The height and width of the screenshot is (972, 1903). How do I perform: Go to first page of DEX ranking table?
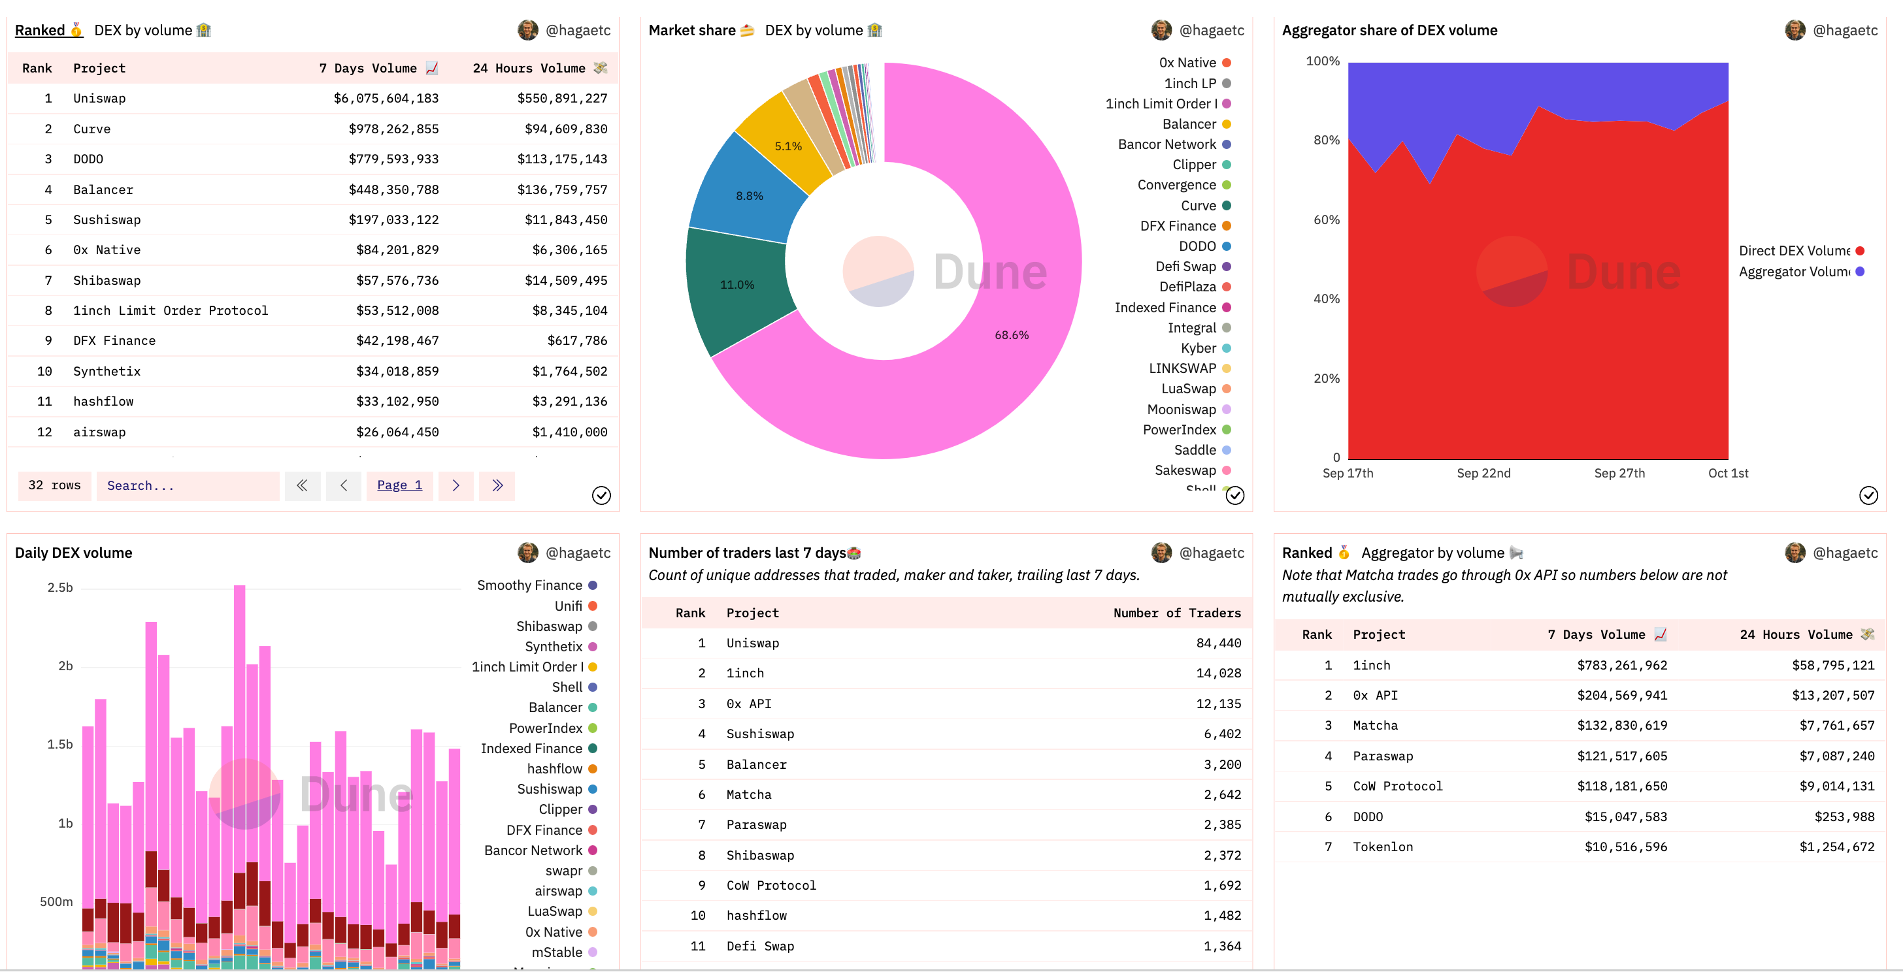[302, 485]
